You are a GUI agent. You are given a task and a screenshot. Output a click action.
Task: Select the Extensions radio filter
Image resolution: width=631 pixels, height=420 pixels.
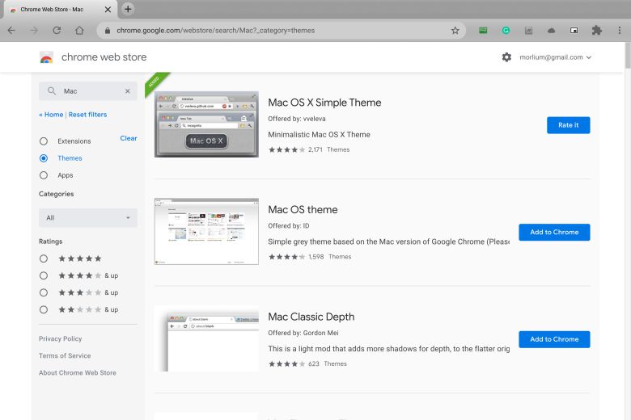[44, 141]
